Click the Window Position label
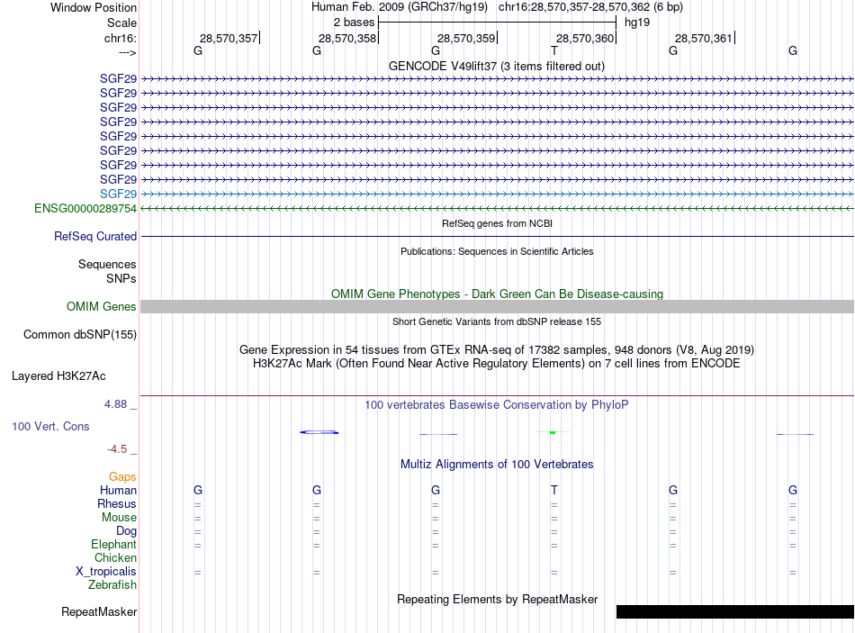 (94, 7)
